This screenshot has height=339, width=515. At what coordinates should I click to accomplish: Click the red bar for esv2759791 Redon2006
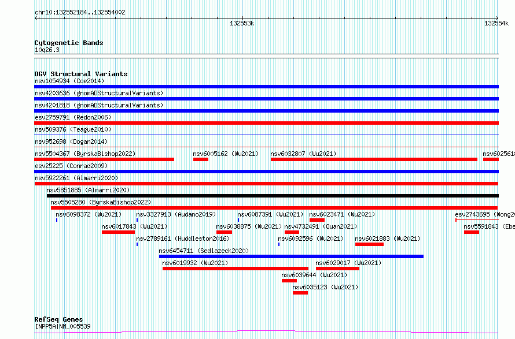click(266, 123)
